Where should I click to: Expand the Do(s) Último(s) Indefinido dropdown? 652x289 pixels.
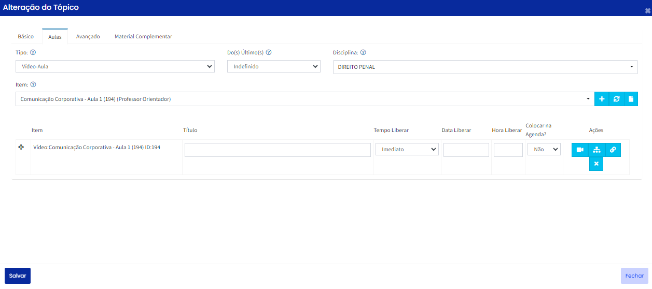pyautogui.click(x=273, y=66)
